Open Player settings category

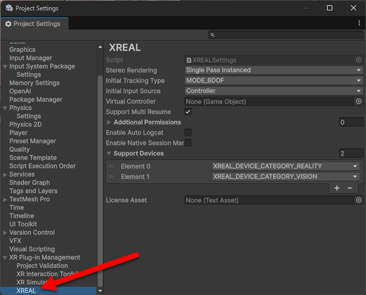click(19, 132)
